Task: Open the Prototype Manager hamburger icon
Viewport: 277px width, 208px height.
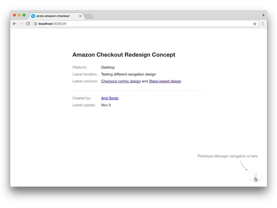Action: pos(255,175)
